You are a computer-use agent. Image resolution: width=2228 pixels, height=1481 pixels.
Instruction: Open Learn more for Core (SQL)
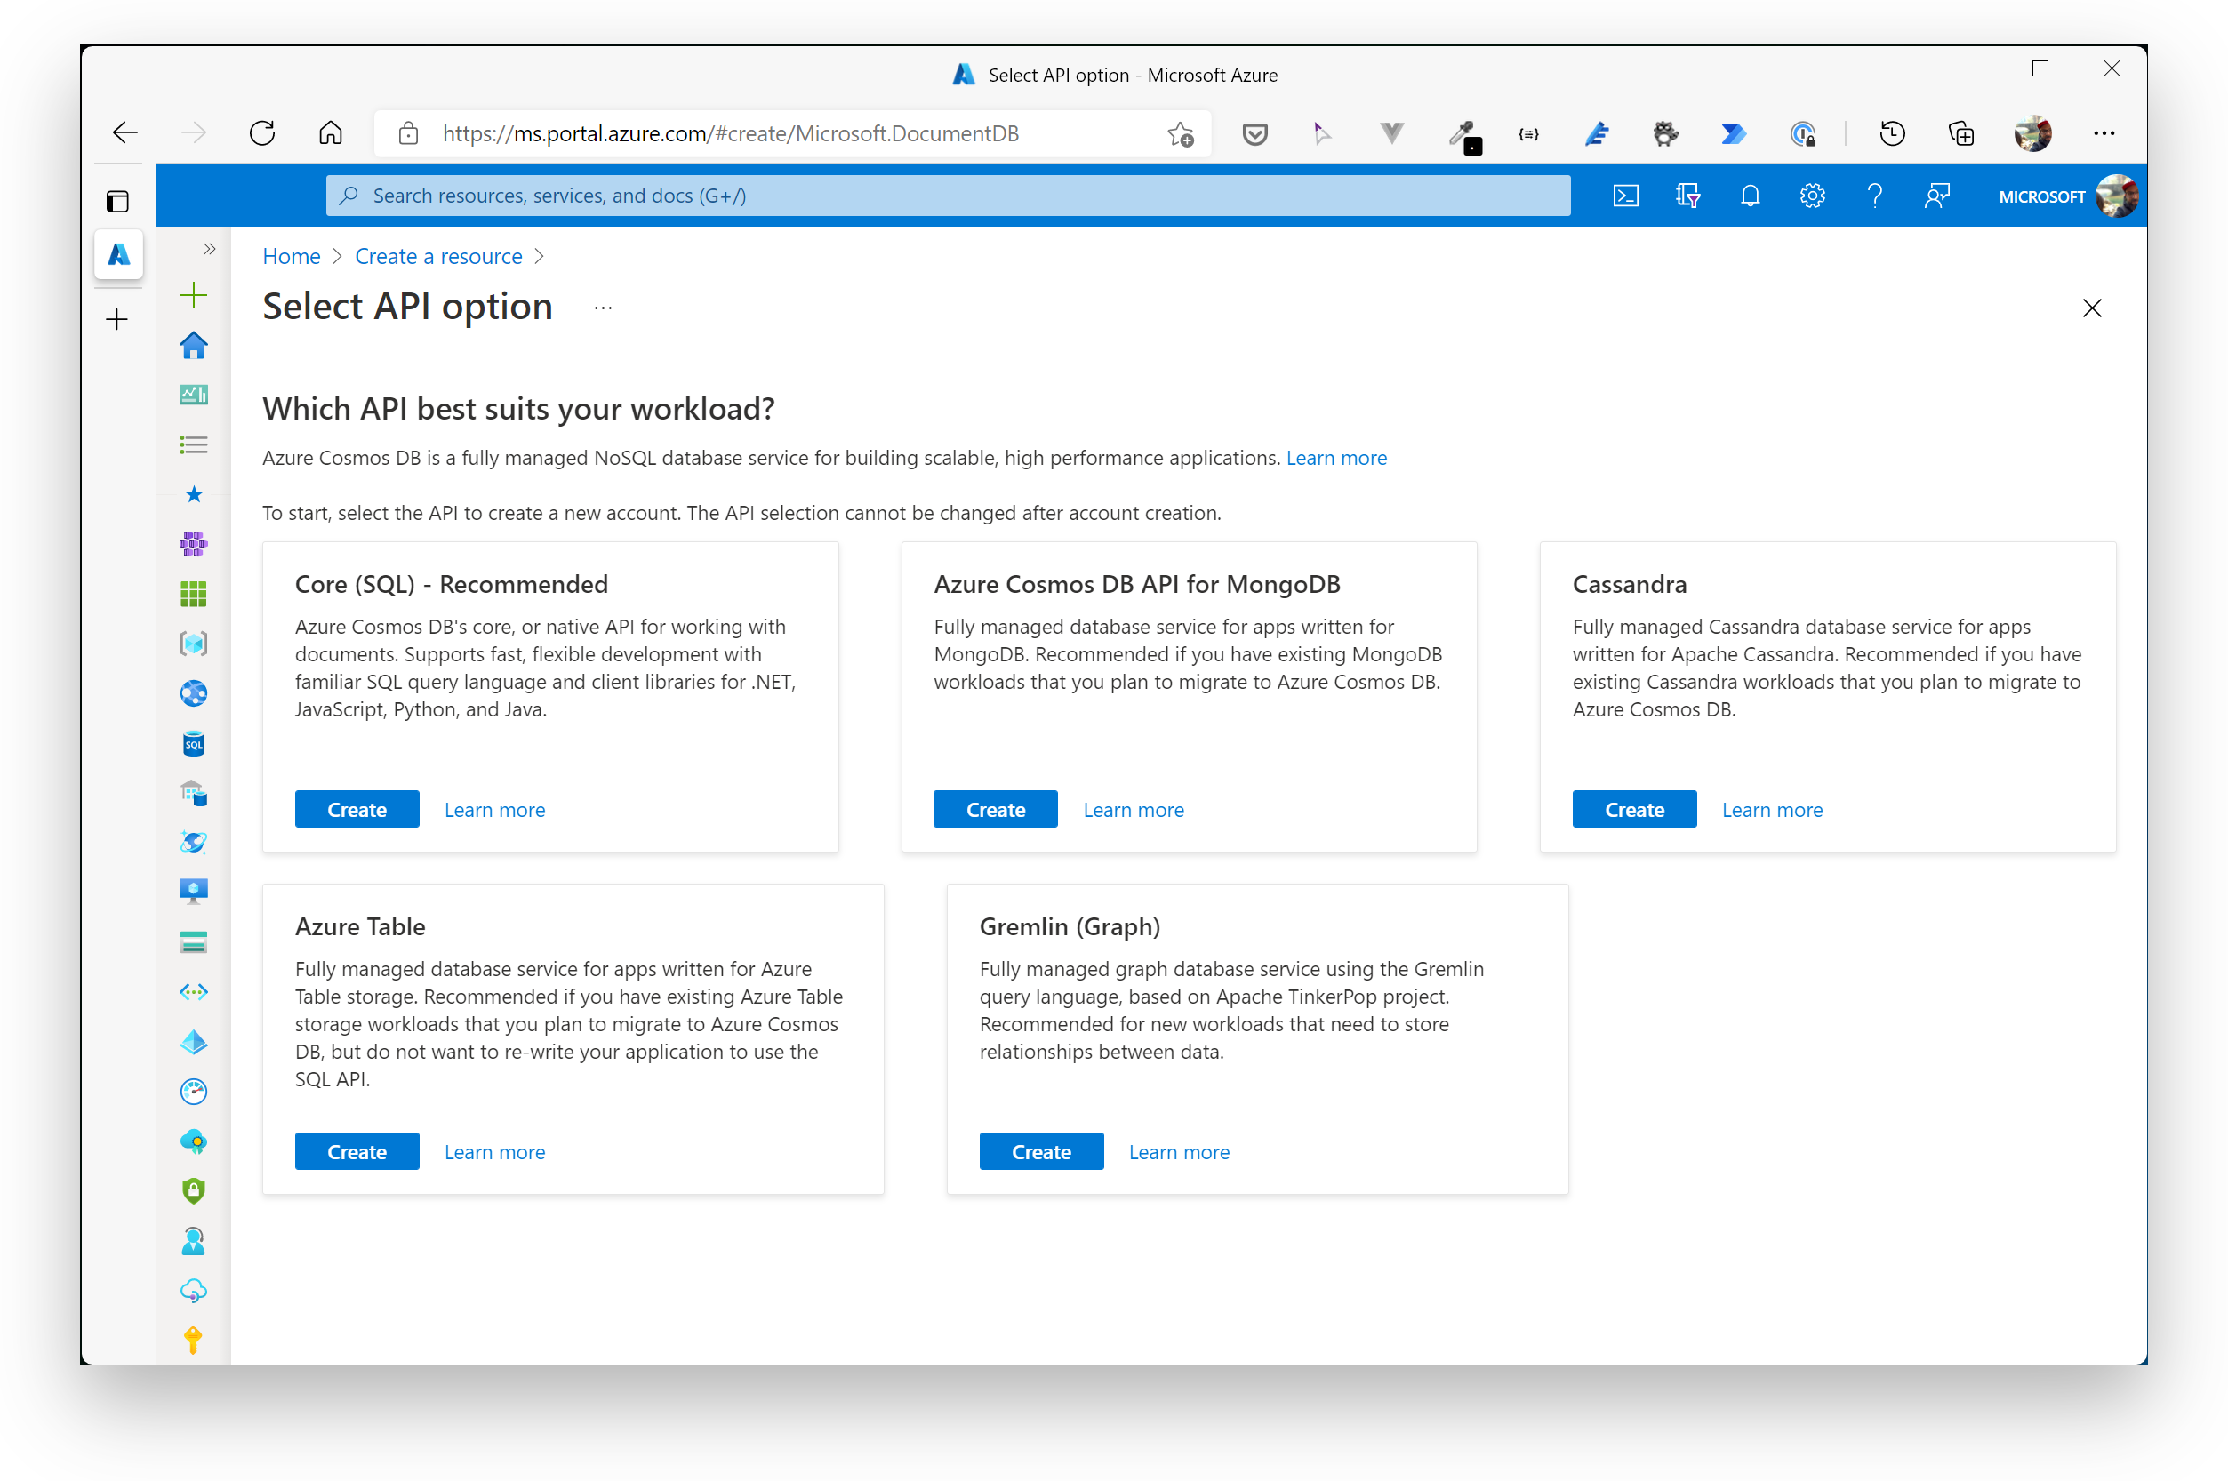[495, 810]
